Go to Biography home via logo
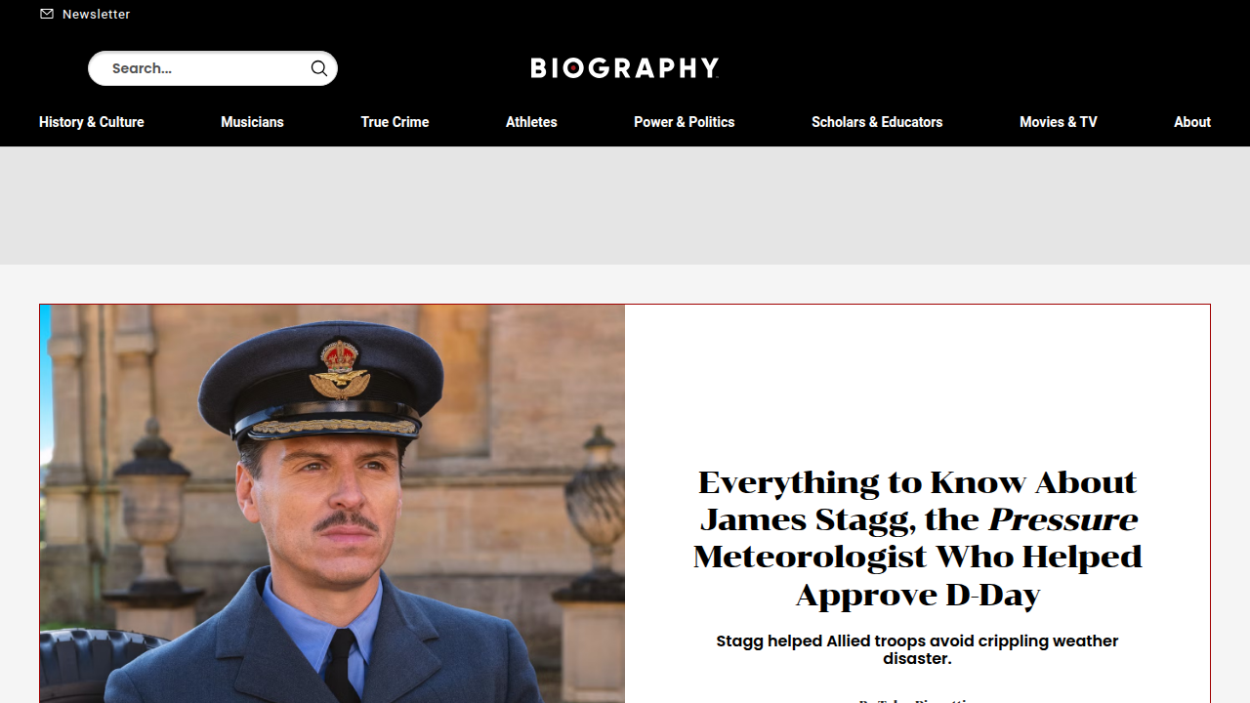The height and width of the screenshot is (703, 1250). tap(625, 67)
